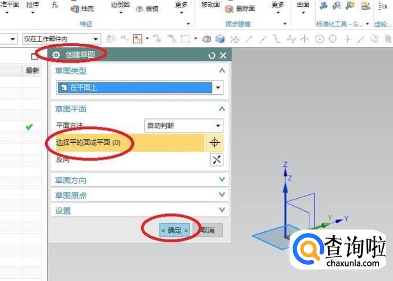Click the 确定 button
The width and height of the screenshot is (393, 281).
point(175,230)
